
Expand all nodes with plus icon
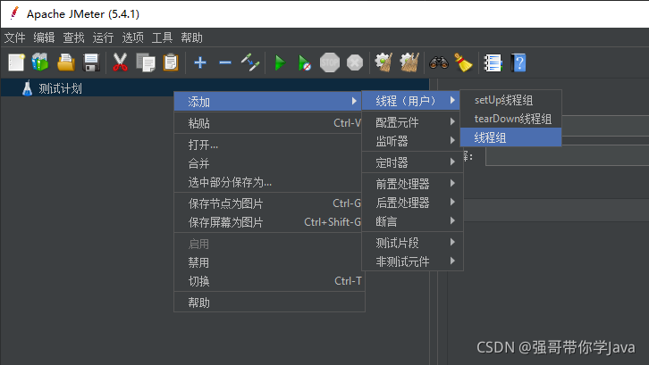[x=200, y=62]
